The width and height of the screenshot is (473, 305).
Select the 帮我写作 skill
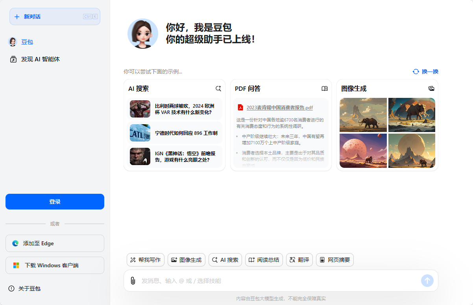click(145, 260)
